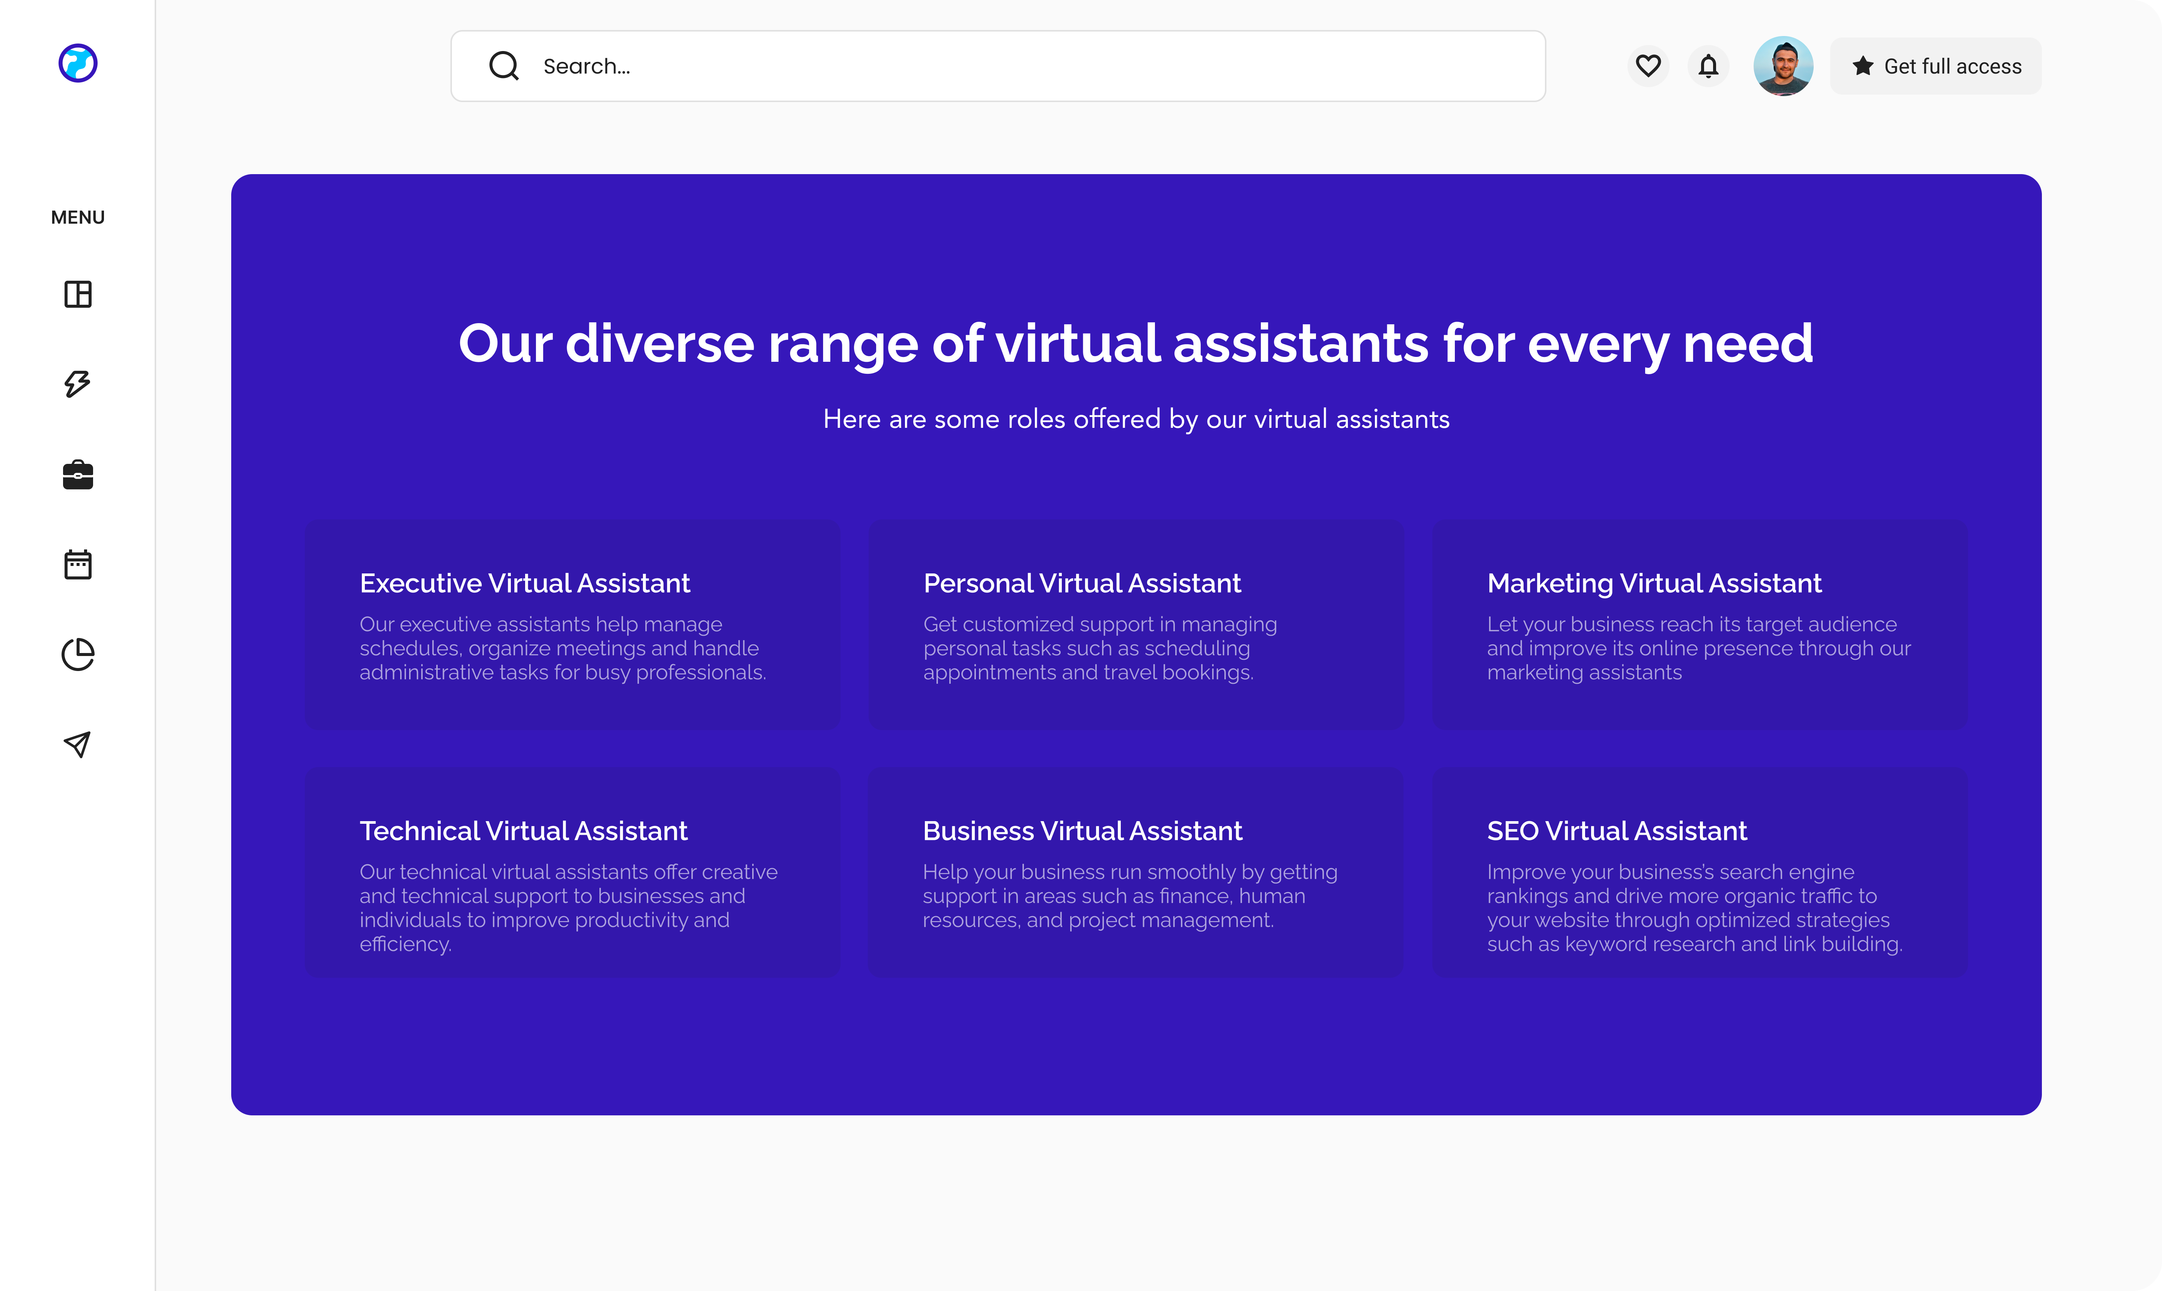Screen dimensions: 2162x1291
Task: Open the user profile avatar
Action: [1784, 66]
